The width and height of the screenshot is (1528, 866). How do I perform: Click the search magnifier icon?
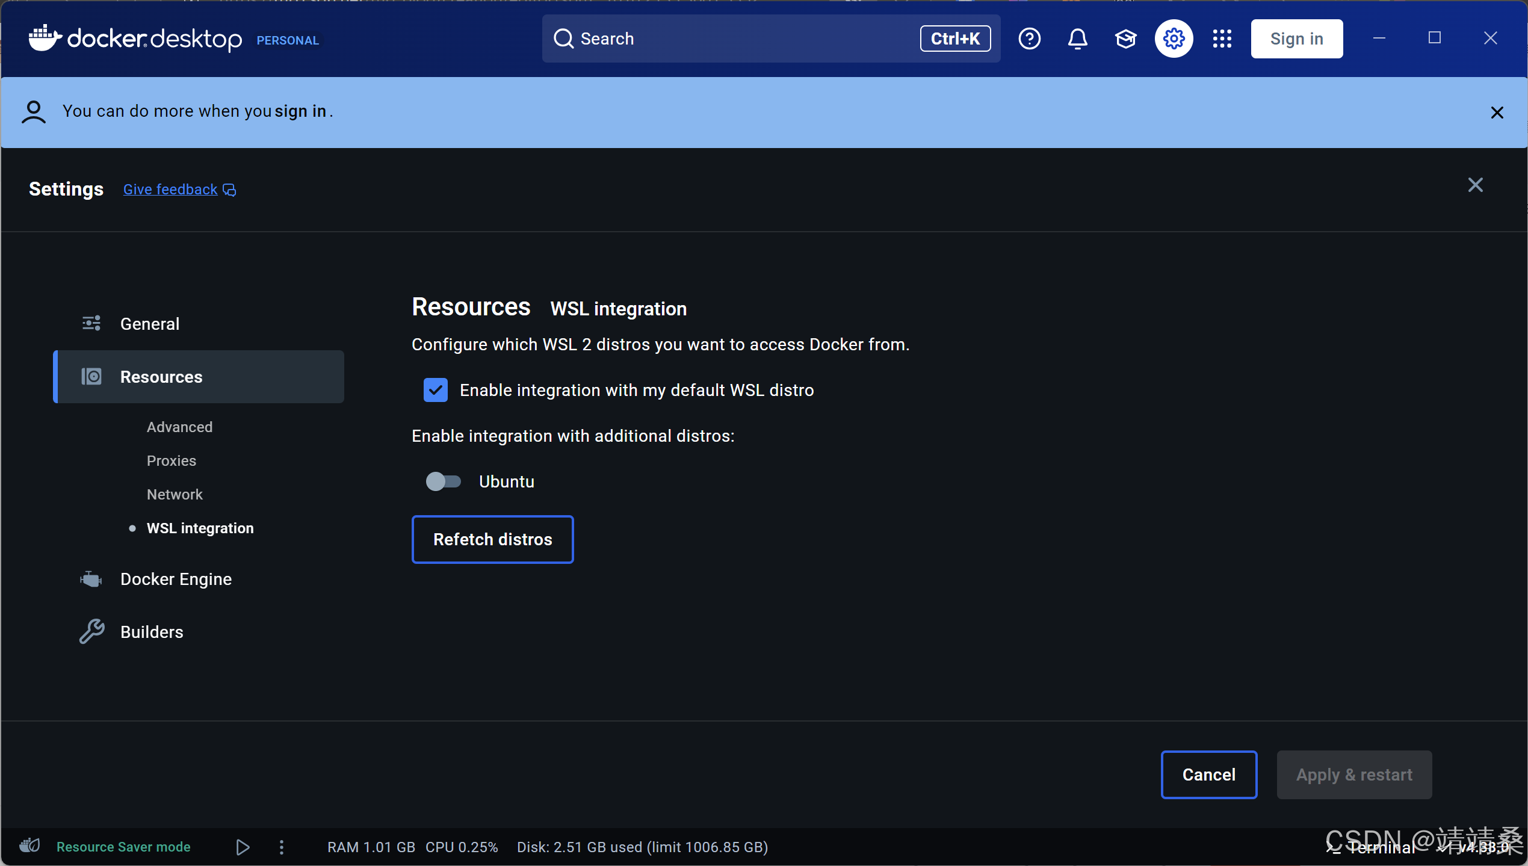pos(563,39)
